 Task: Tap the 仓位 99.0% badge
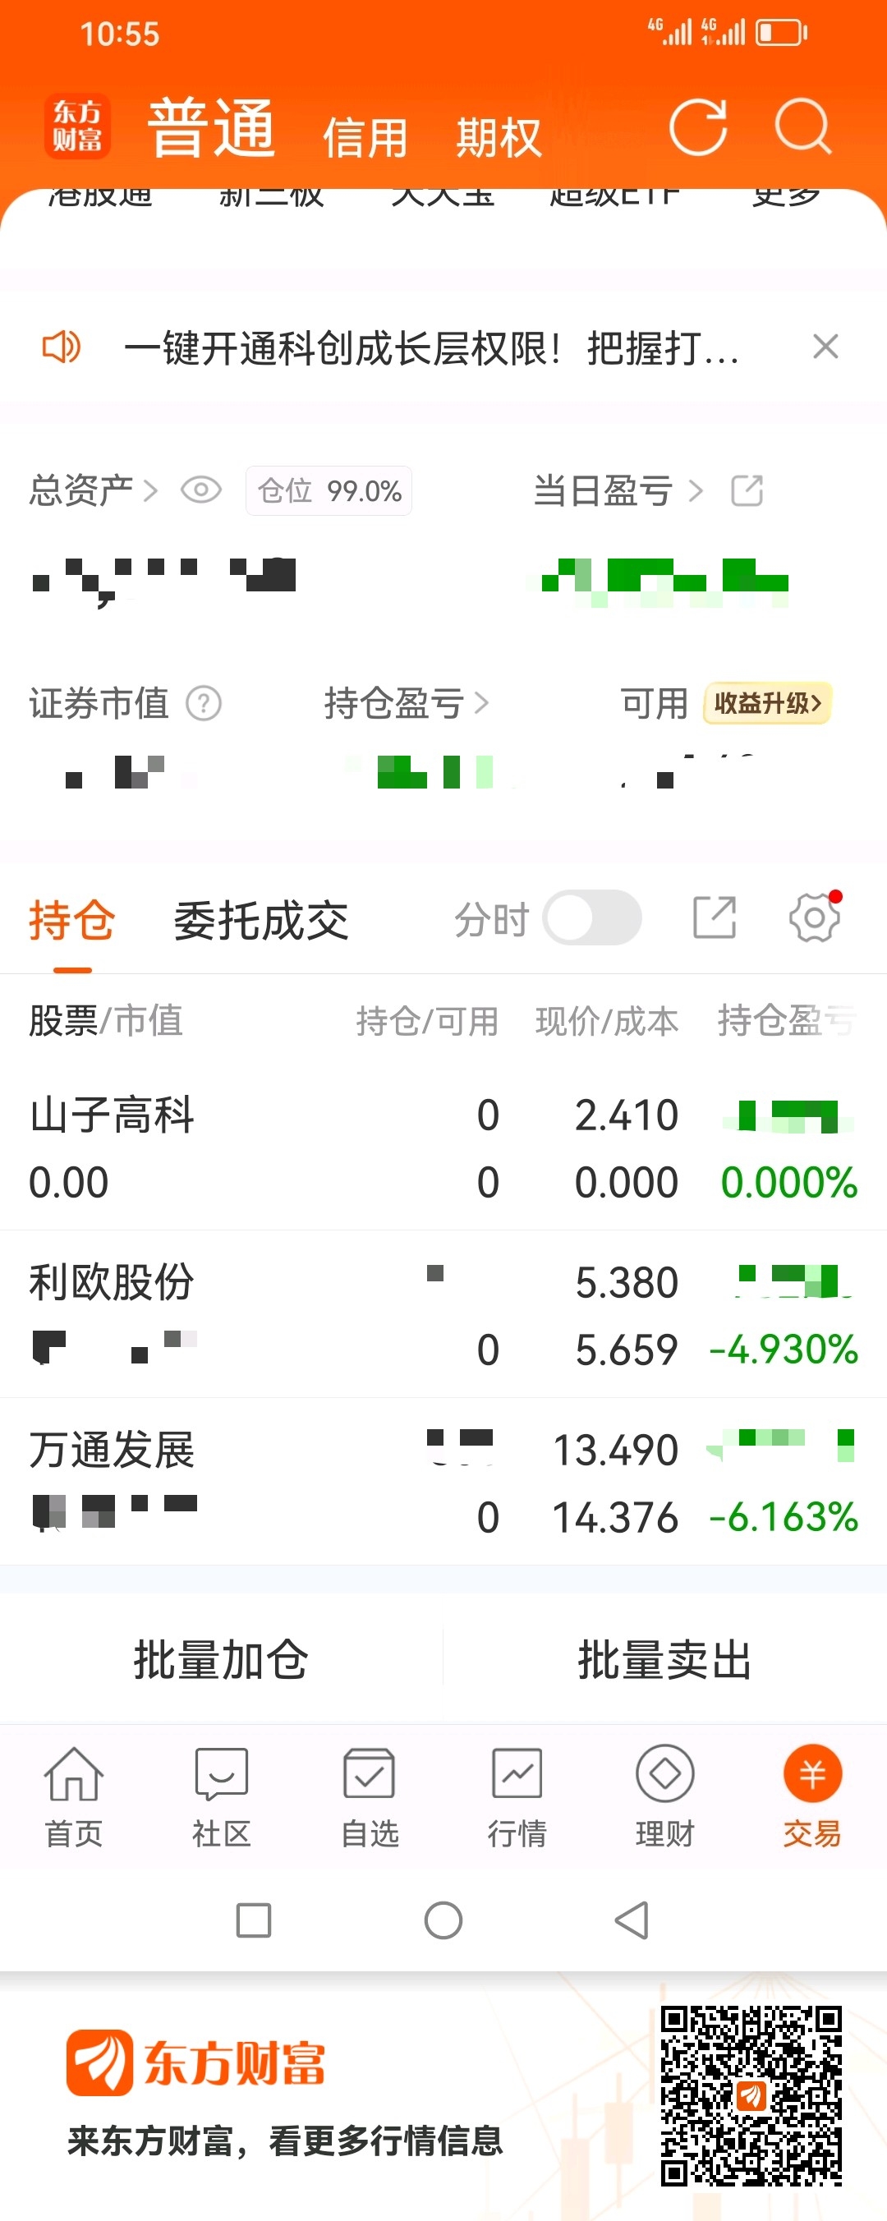click(329, 490)
